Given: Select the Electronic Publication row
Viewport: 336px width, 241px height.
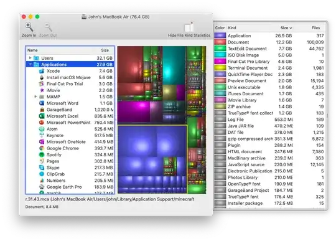Looking at the screenshot, I should (269, 171).
